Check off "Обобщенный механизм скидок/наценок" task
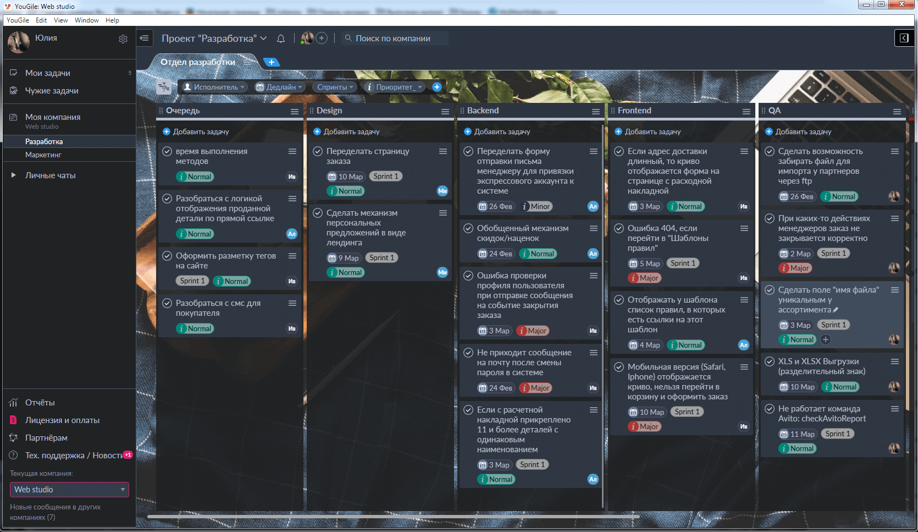The height and width of the screenshot is (532, 918). (468, 228)
